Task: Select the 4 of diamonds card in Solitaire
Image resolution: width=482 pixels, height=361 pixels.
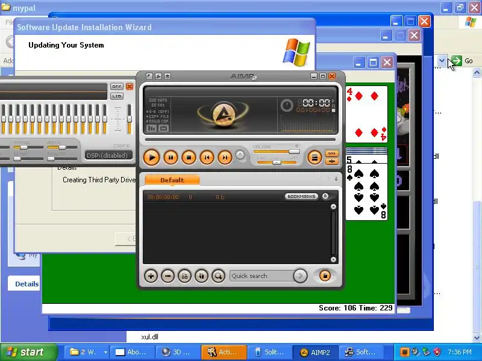Action: [367, 114]
